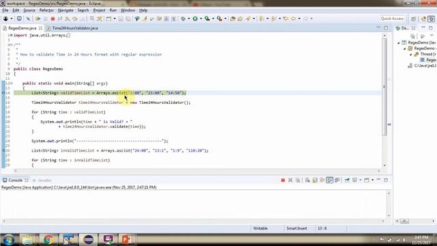Select the Debug perspective icon at top right
The width and height of the screenshot is (437, 246).
[432, 18]
